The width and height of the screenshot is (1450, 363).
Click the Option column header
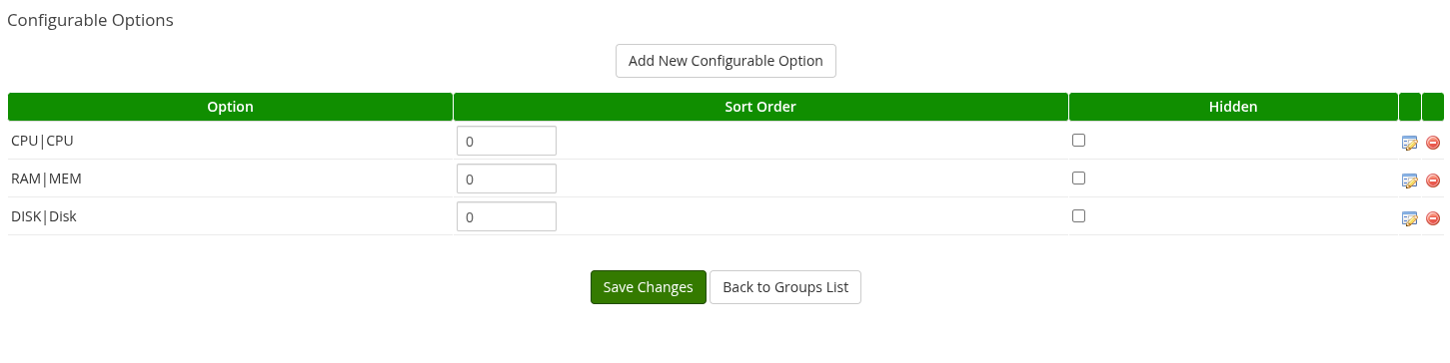coord(230,107)
